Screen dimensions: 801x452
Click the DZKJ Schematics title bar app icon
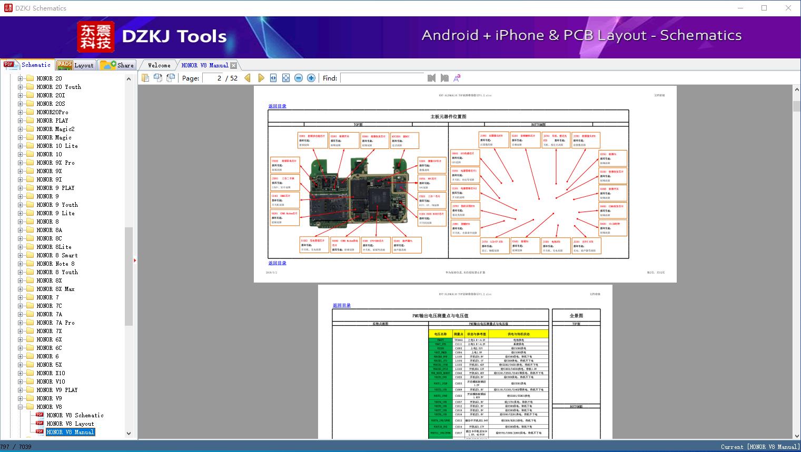tap(8, 8)
